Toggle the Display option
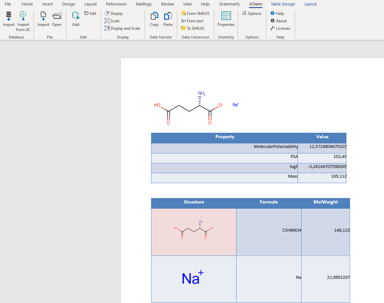 click(x=113, y=13)
